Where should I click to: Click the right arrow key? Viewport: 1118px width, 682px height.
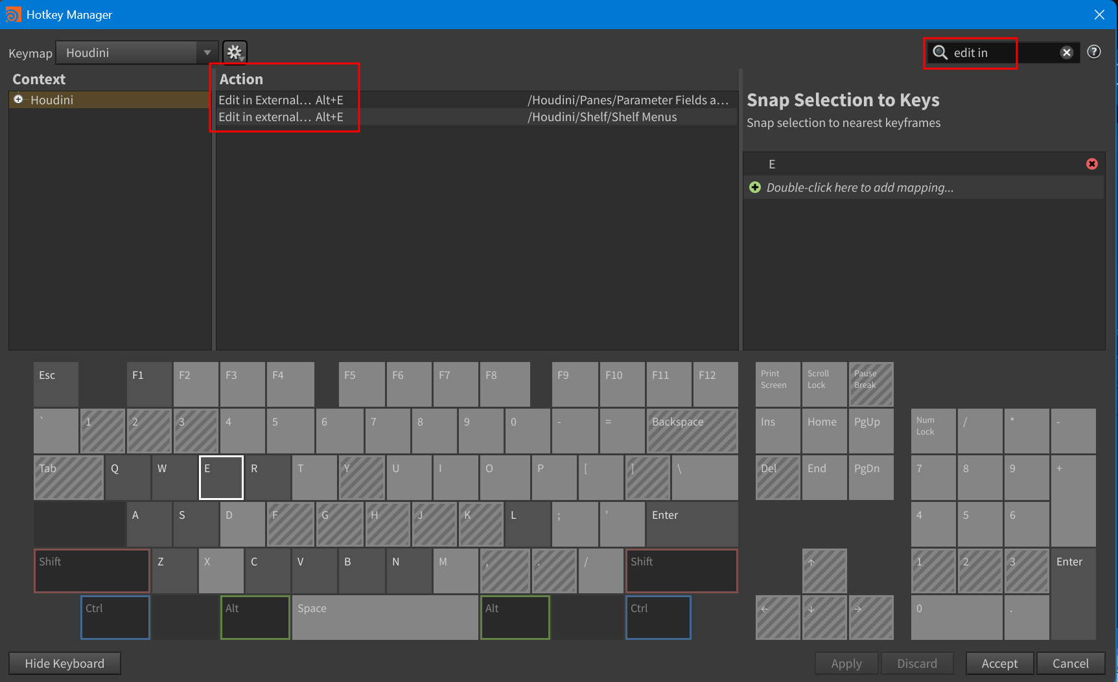[x=871, y=617]
